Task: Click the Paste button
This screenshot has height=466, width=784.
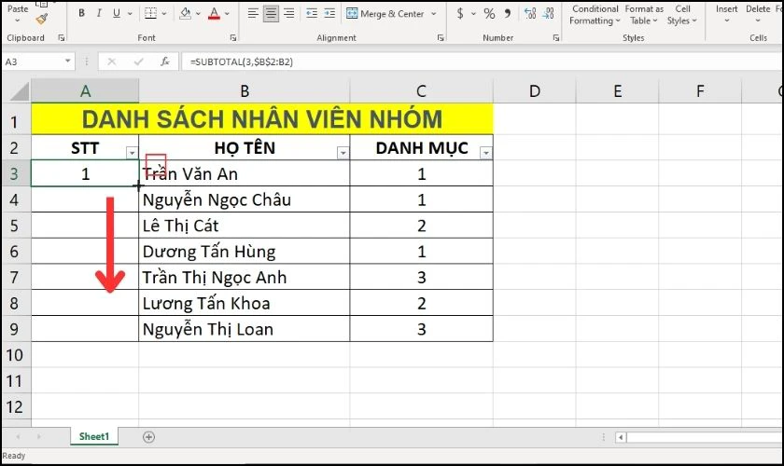Action: (18, 9)
